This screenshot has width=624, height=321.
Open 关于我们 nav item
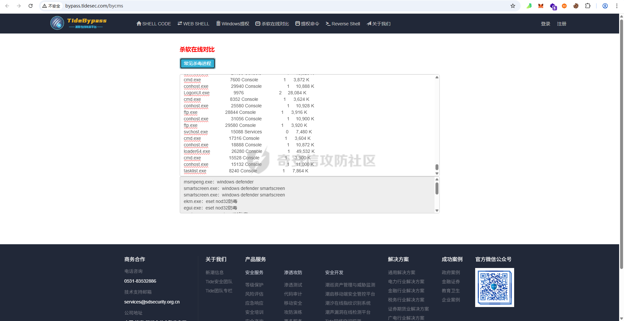tap(379, 24)
